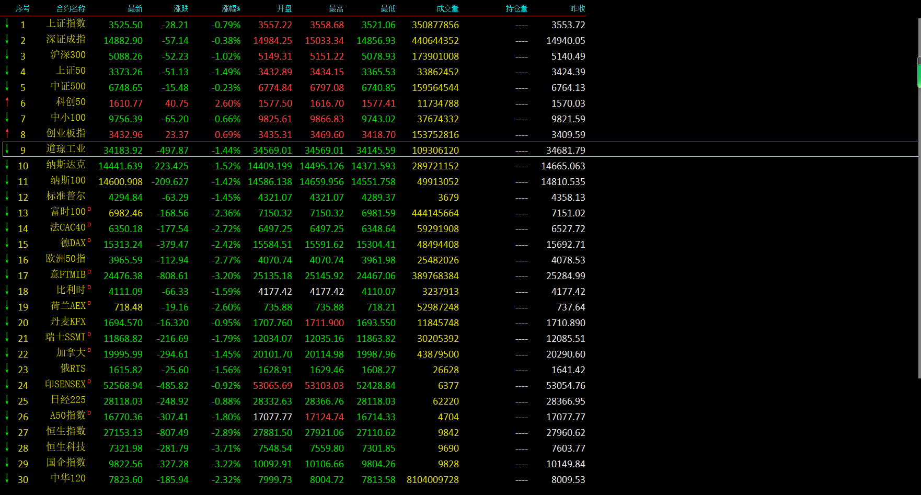The image size is (921, 495).
Task: Sort by 最新 column header
Action: point(135,8)
